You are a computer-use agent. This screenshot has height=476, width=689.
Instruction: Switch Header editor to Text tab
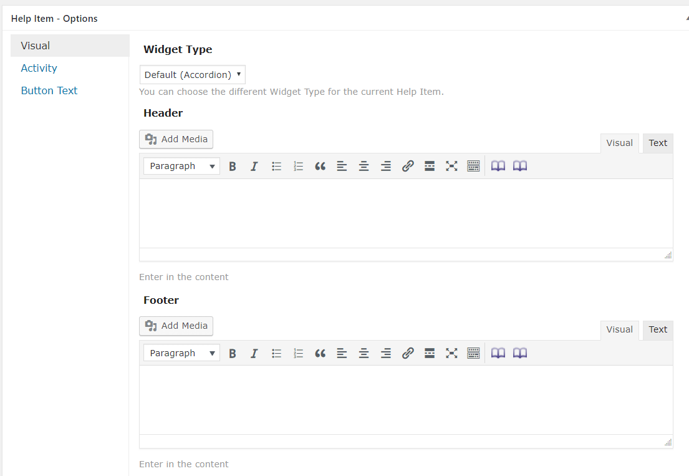pyautogui.click(x=658, y=143)
